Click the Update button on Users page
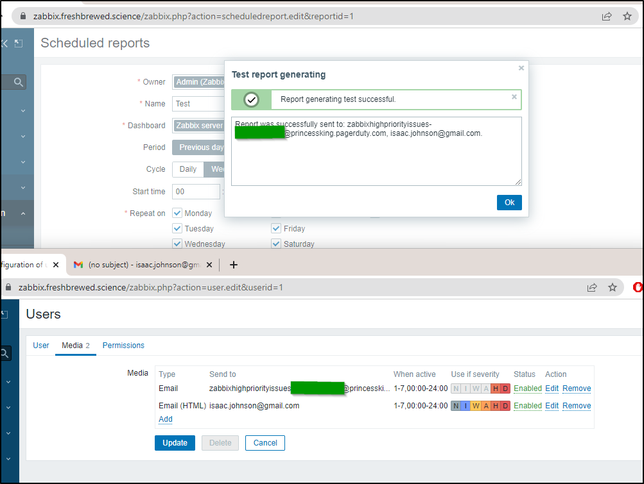 click(x=175, y=443)
